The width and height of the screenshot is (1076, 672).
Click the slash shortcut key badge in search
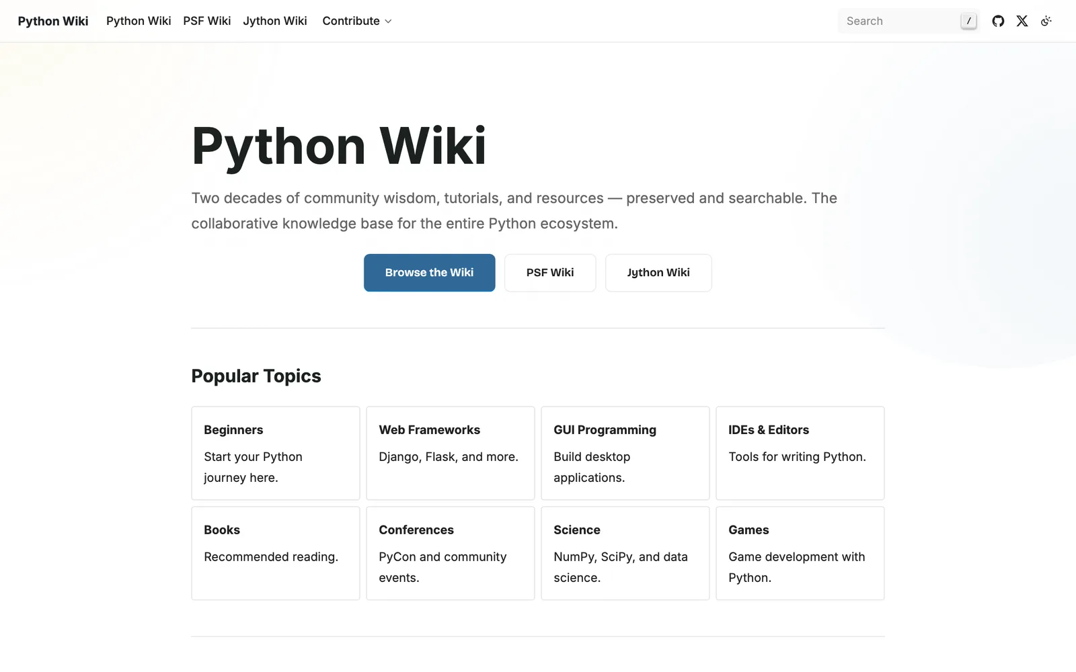coord(968,21)
